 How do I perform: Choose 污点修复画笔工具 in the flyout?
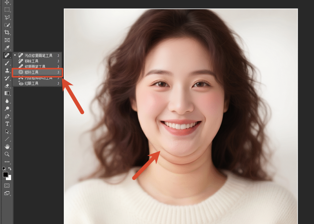click(x=38, y=55)
